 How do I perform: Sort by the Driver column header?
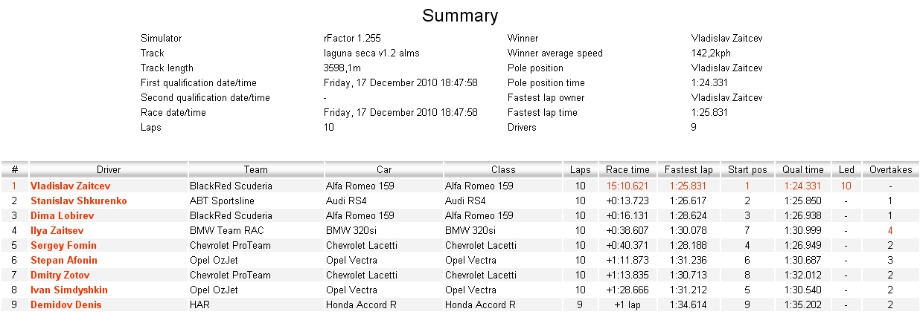coord(109,169)
